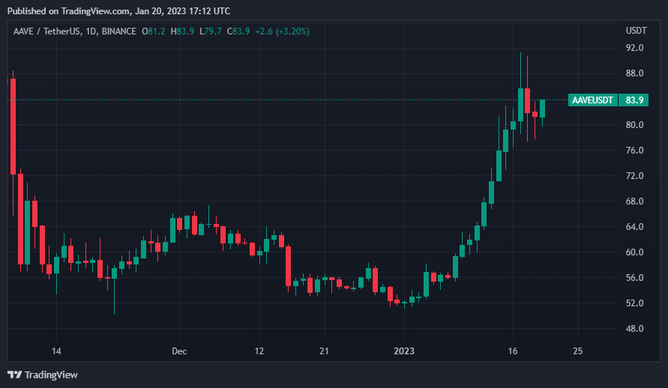This screenshot has height=388, width=668.
Task: Click the 56.0 price axis label
Action: [x=634, y=278]
